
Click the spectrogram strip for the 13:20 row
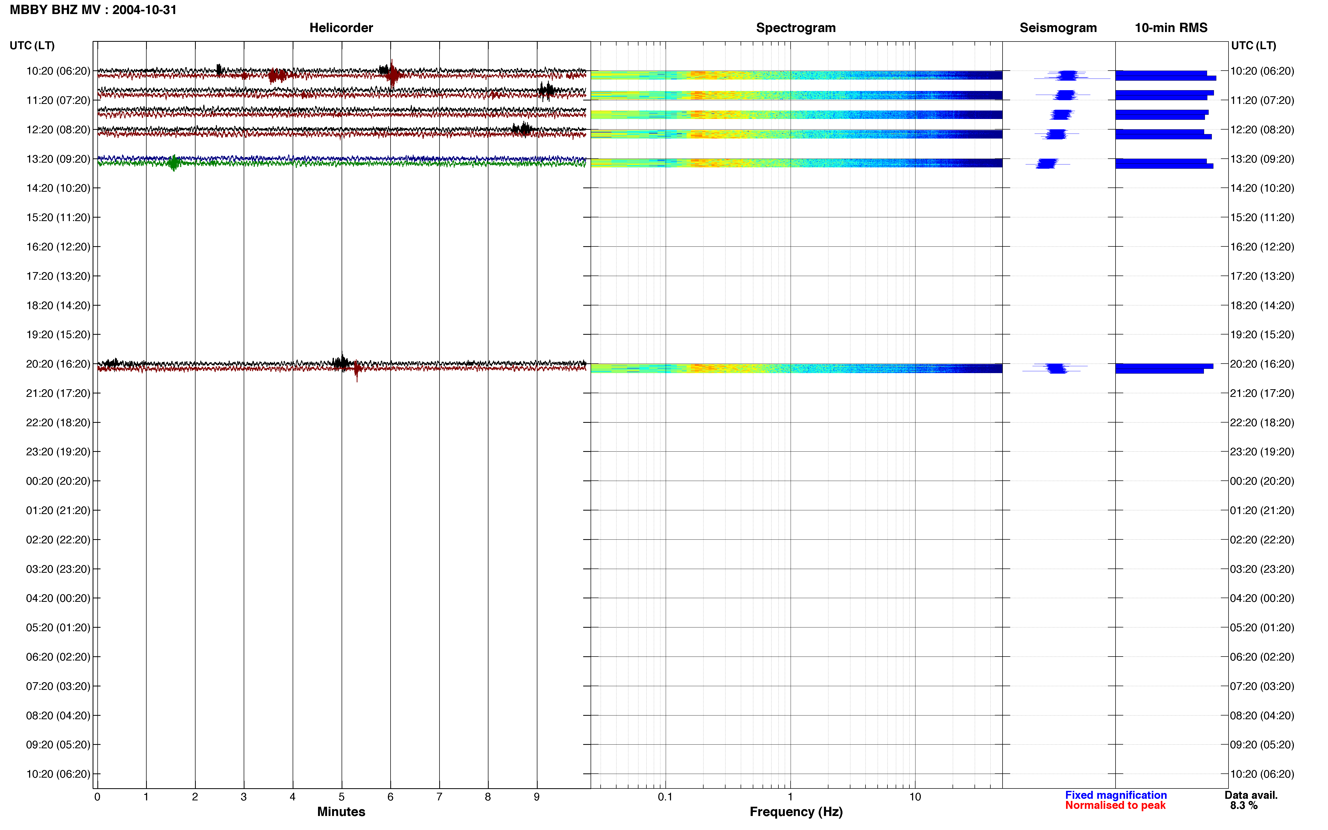796,163
